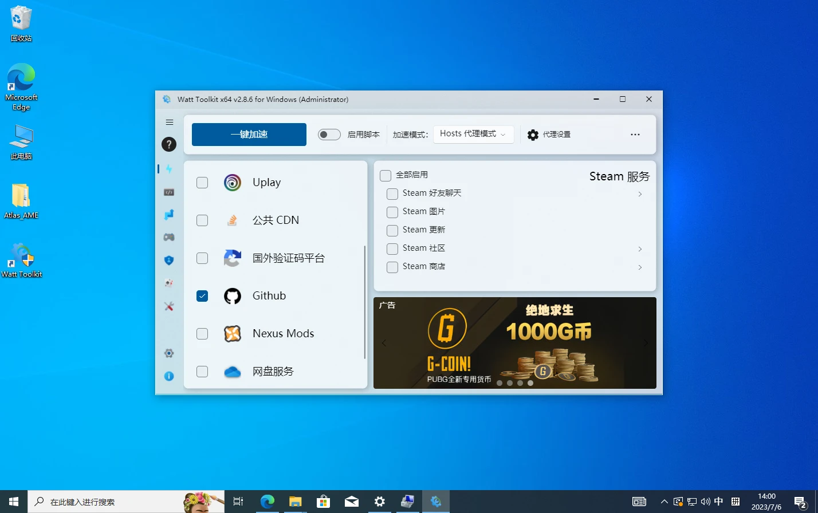Open the blue shield authenticator icon
The width and height of the screenshot is (818, 513).
tap(169, 260)
